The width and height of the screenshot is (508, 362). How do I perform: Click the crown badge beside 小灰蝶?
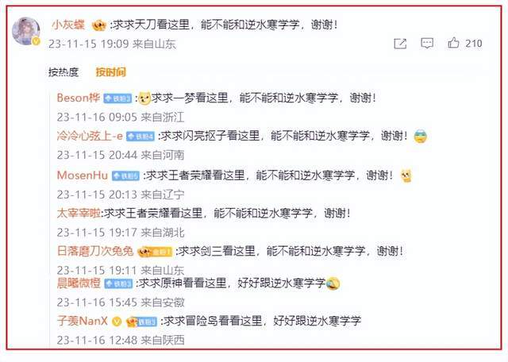99,25
